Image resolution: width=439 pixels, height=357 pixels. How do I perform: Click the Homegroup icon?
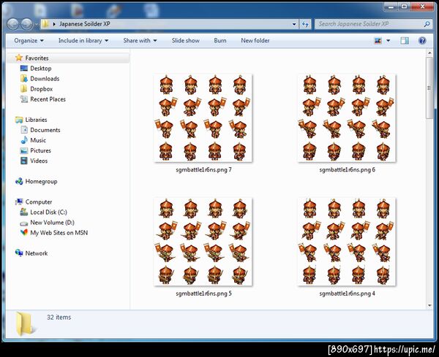coord(19,181)
